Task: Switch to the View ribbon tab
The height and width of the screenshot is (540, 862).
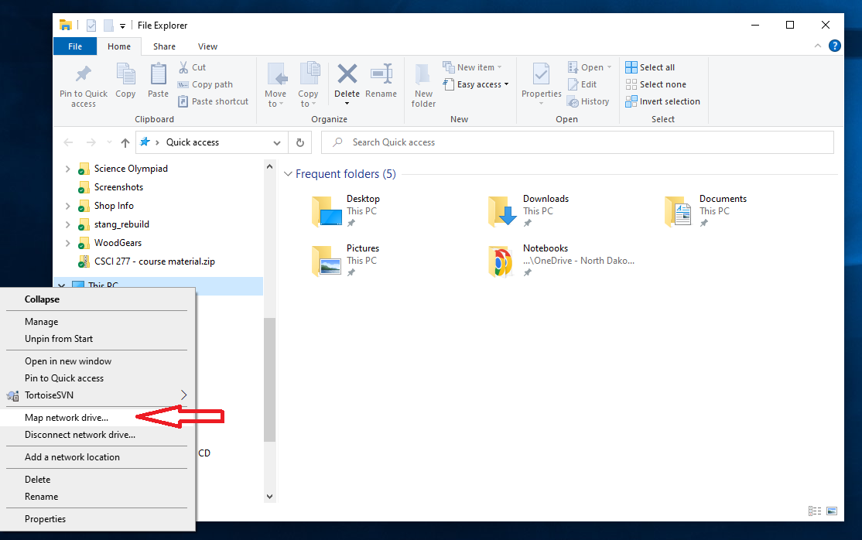Action: tap(207, 46)
